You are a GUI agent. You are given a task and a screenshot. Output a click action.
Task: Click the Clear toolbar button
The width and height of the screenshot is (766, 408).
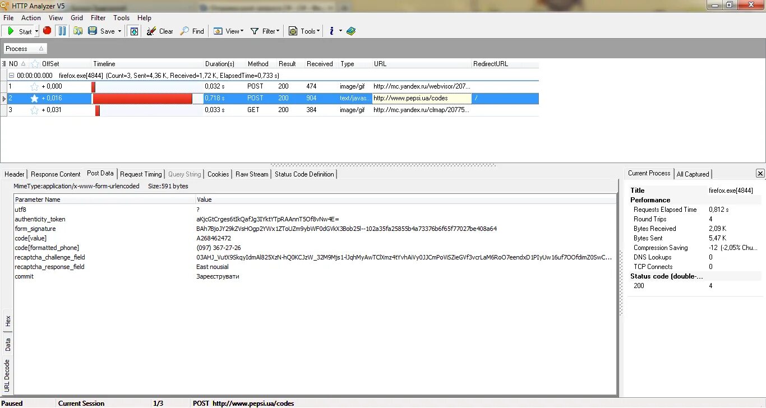(x=160, y=31)
